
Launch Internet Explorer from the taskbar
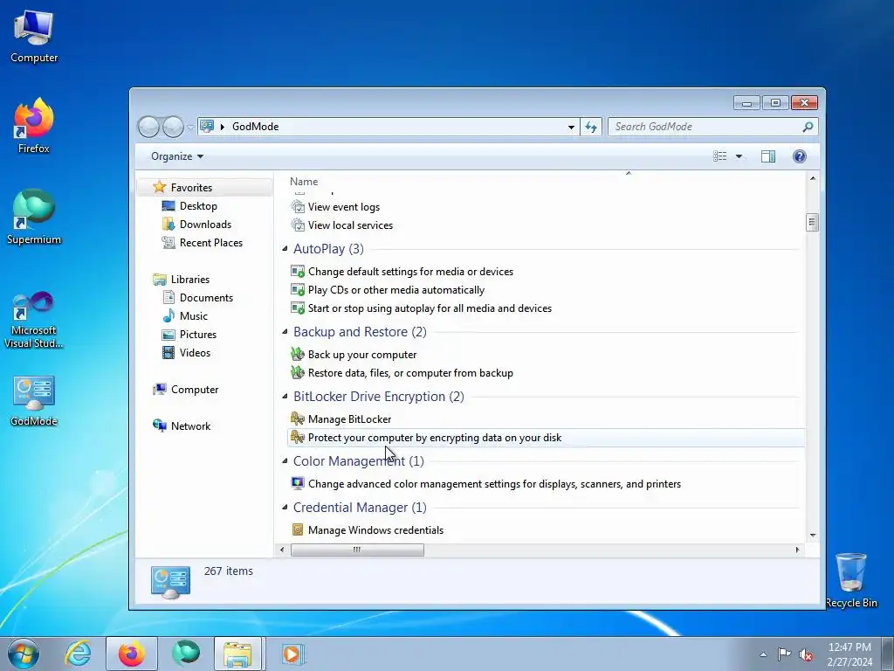pos(78,654)
